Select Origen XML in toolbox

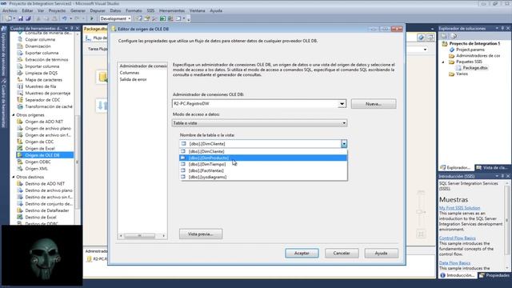tap(36, 169)
